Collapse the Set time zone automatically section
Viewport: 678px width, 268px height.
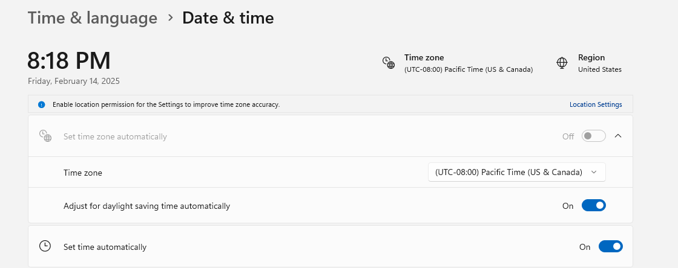click(x=618, y=136)
